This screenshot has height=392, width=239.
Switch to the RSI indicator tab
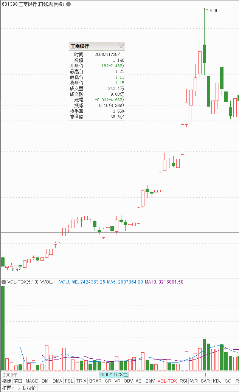183,381
